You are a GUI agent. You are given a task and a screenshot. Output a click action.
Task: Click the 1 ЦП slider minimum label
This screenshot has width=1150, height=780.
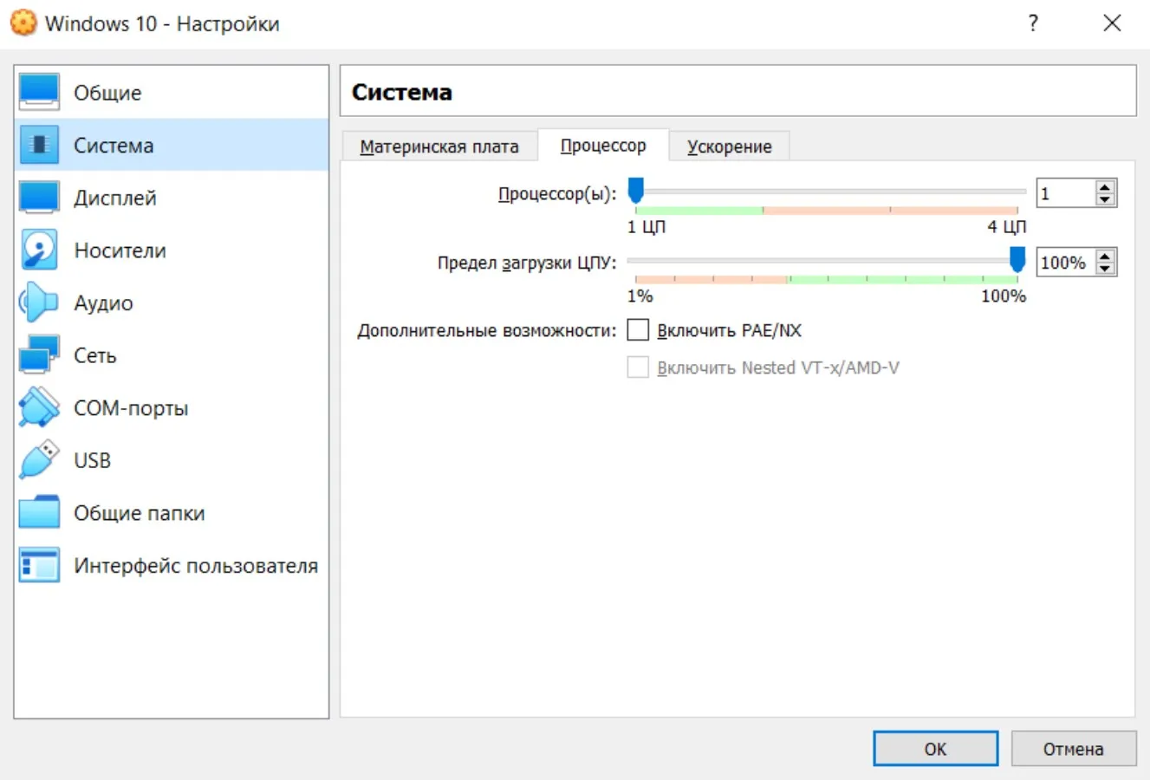[646, 227]
